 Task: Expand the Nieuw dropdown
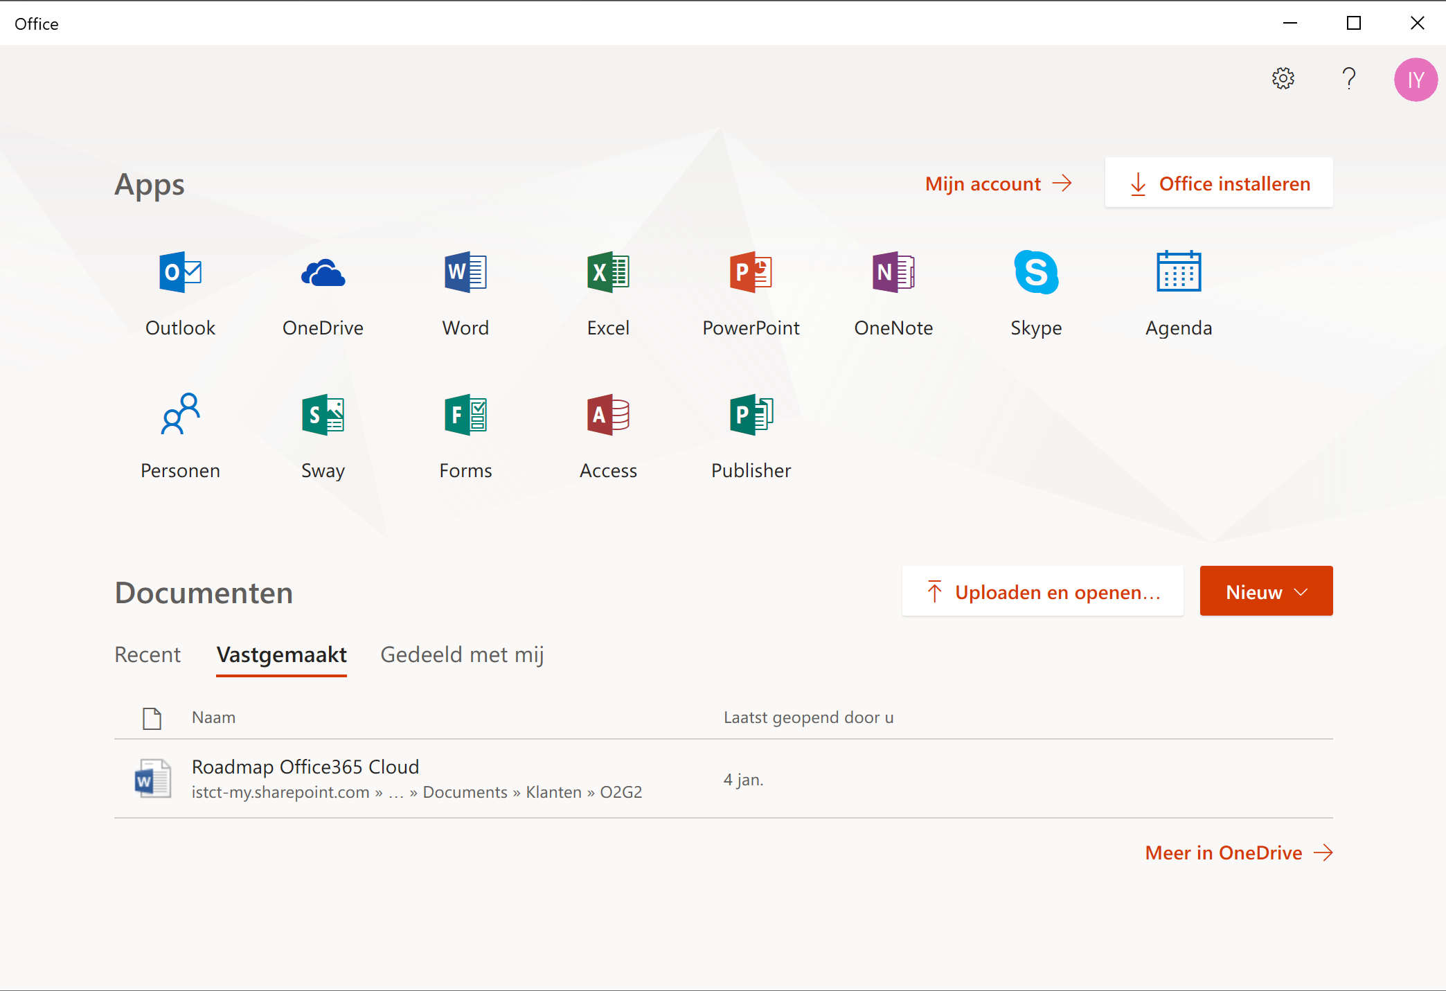point(1266,591)
